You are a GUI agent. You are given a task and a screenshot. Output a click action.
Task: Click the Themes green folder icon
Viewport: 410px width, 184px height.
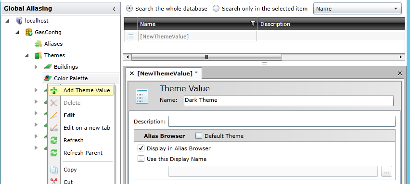(38, 55)
